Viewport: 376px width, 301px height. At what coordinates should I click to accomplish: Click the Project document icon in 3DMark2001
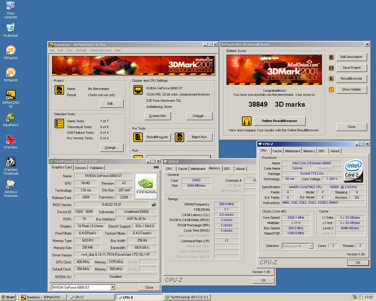point(59,90)
